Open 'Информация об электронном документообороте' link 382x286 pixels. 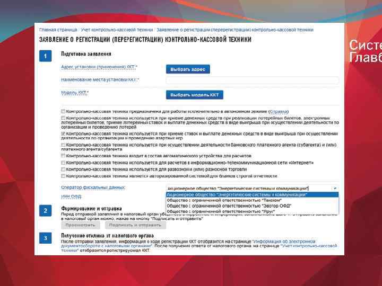188,244
